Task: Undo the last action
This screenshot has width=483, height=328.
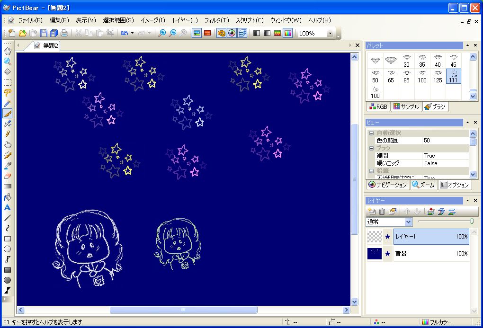Action: coord(125,33)
